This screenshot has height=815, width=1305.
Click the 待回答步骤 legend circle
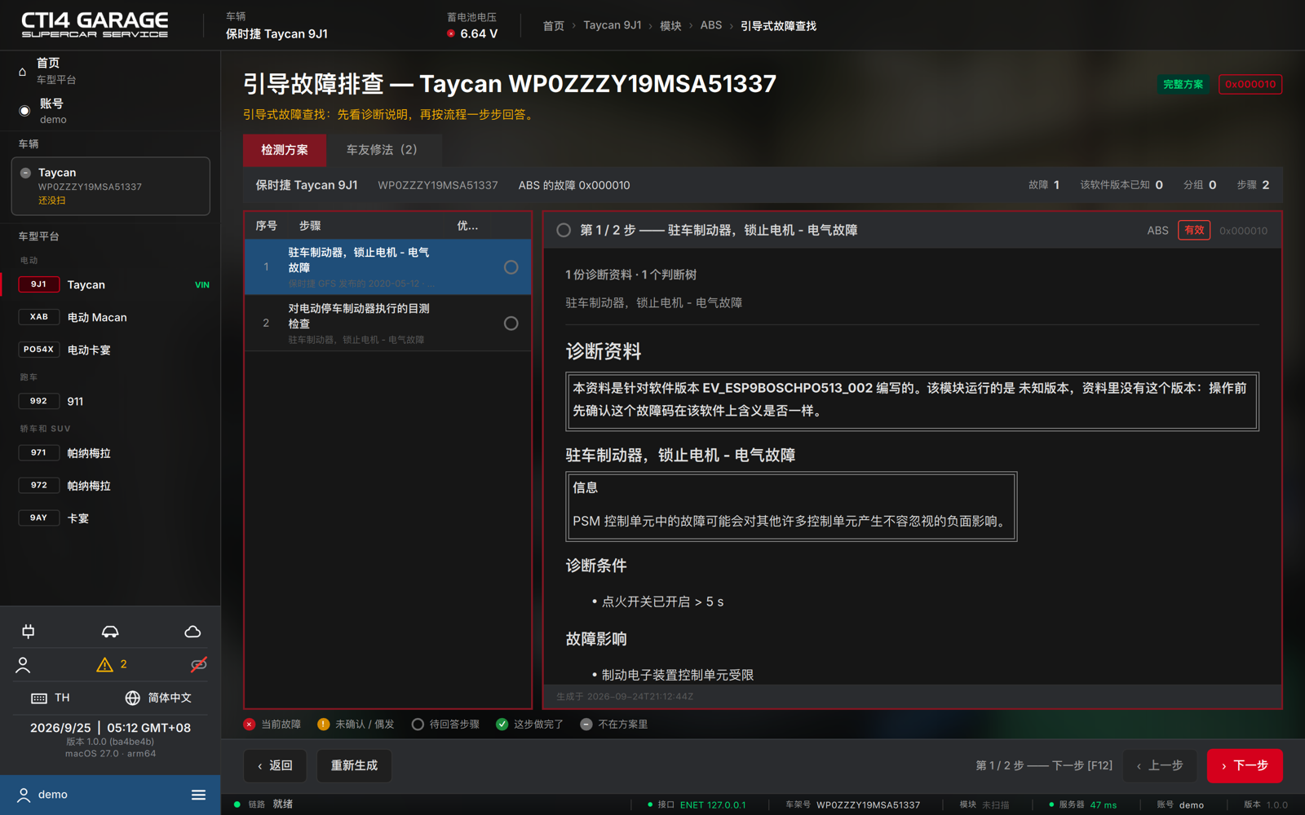418,725
